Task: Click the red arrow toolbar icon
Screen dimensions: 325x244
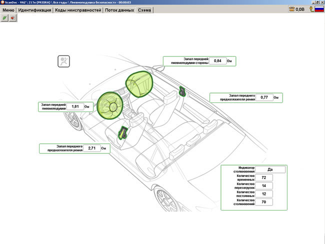Action: (x=13, y=17)
